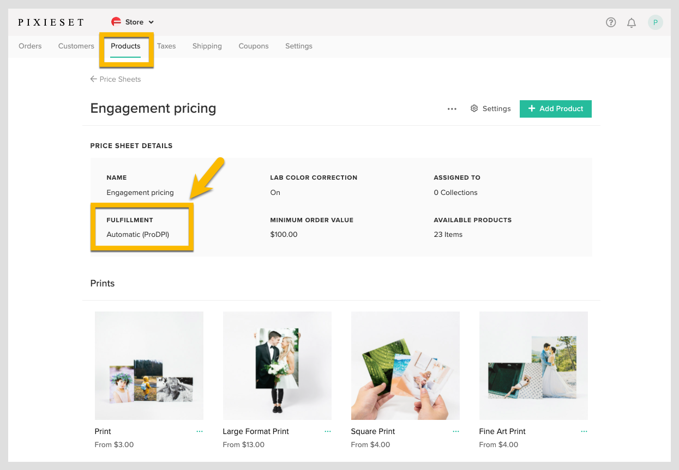Expand the Store dropdown switcher

[x=133, y=22]
